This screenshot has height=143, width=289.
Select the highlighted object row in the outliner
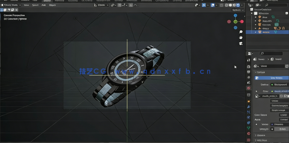pos(267,32)
